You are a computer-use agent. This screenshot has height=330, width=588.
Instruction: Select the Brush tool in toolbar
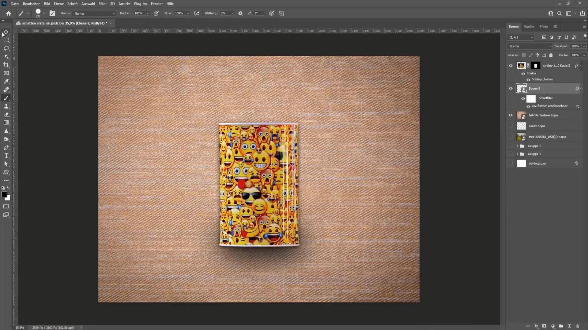point(6,98)
